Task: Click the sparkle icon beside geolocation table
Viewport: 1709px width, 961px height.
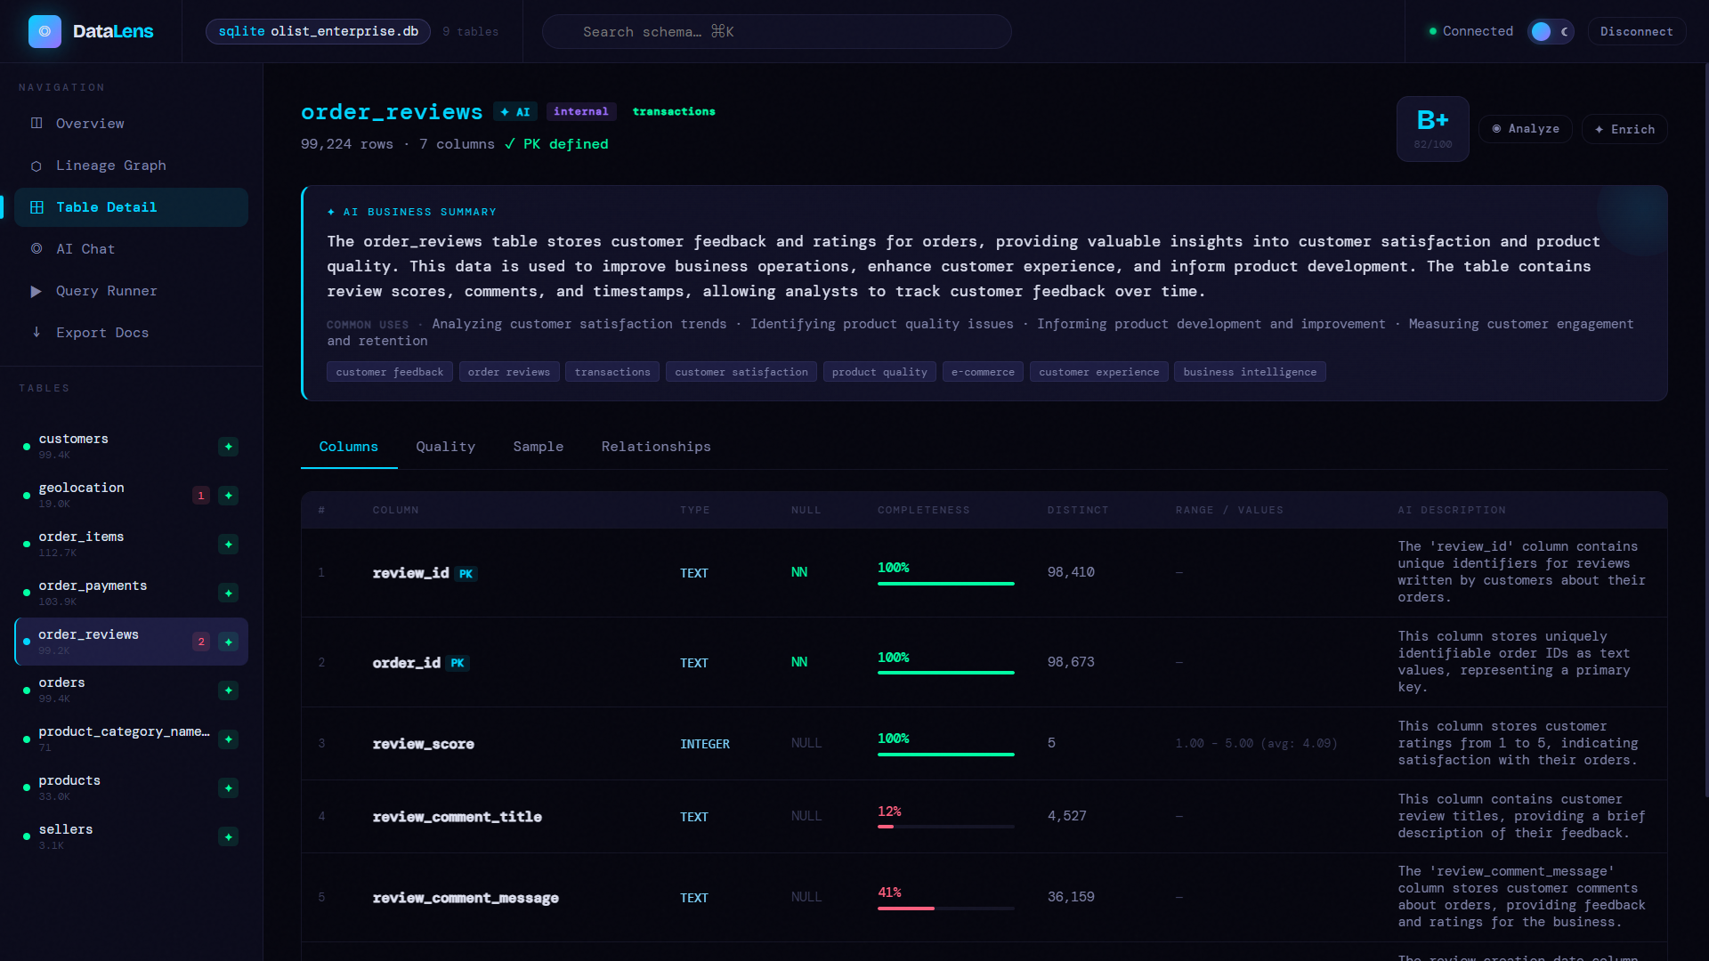Action: pos(229,496)
